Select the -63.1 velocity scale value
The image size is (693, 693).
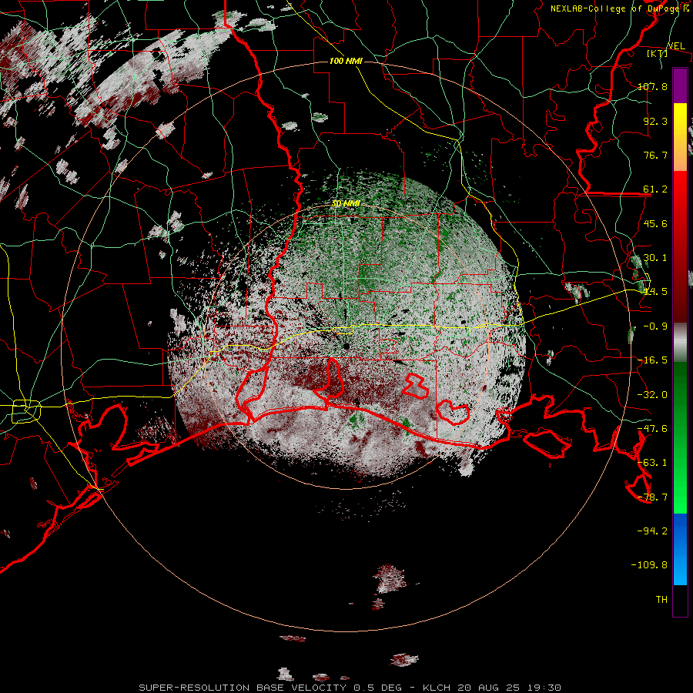pyautogui.click(x=652, y=462)
